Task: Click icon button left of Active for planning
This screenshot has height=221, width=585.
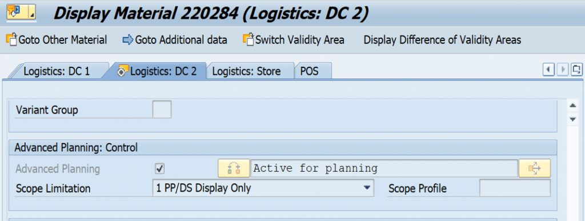Action: (234, 168)
